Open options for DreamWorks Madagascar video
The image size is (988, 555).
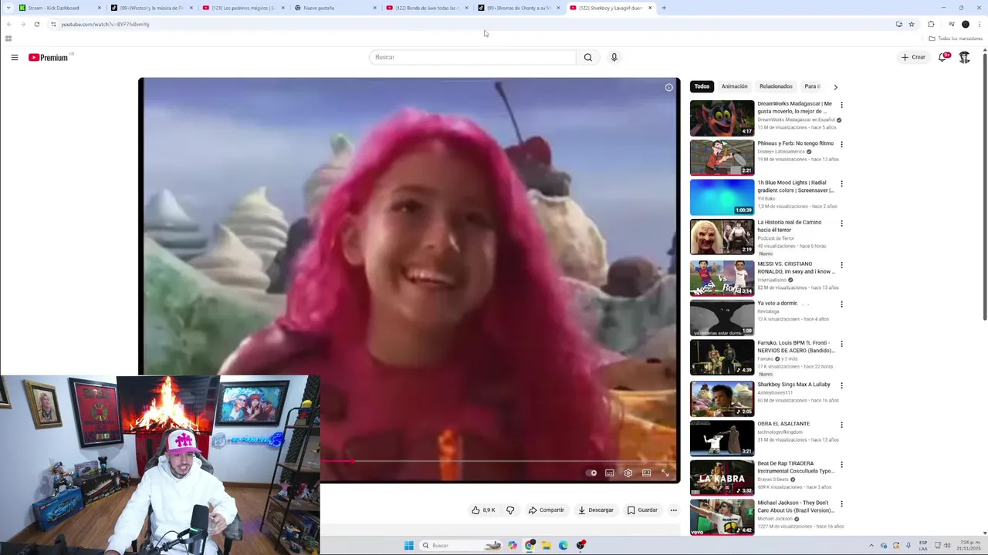[841, 105]
